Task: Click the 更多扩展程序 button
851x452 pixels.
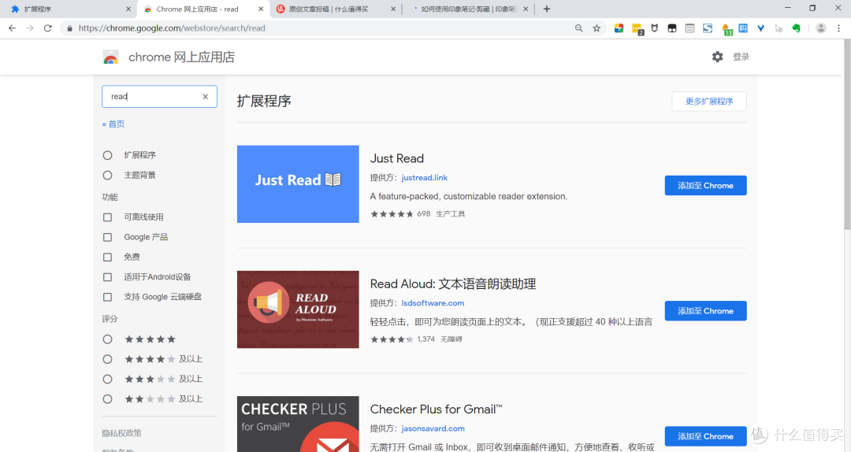Action: [709, 102]
